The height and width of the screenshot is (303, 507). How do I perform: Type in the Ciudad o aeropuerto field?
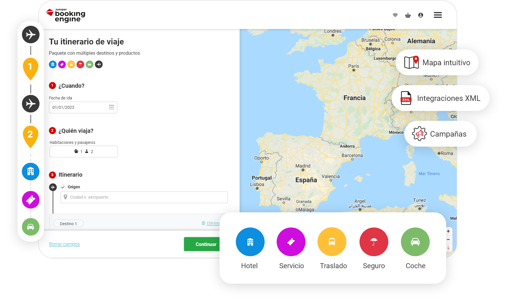point(144,197)
